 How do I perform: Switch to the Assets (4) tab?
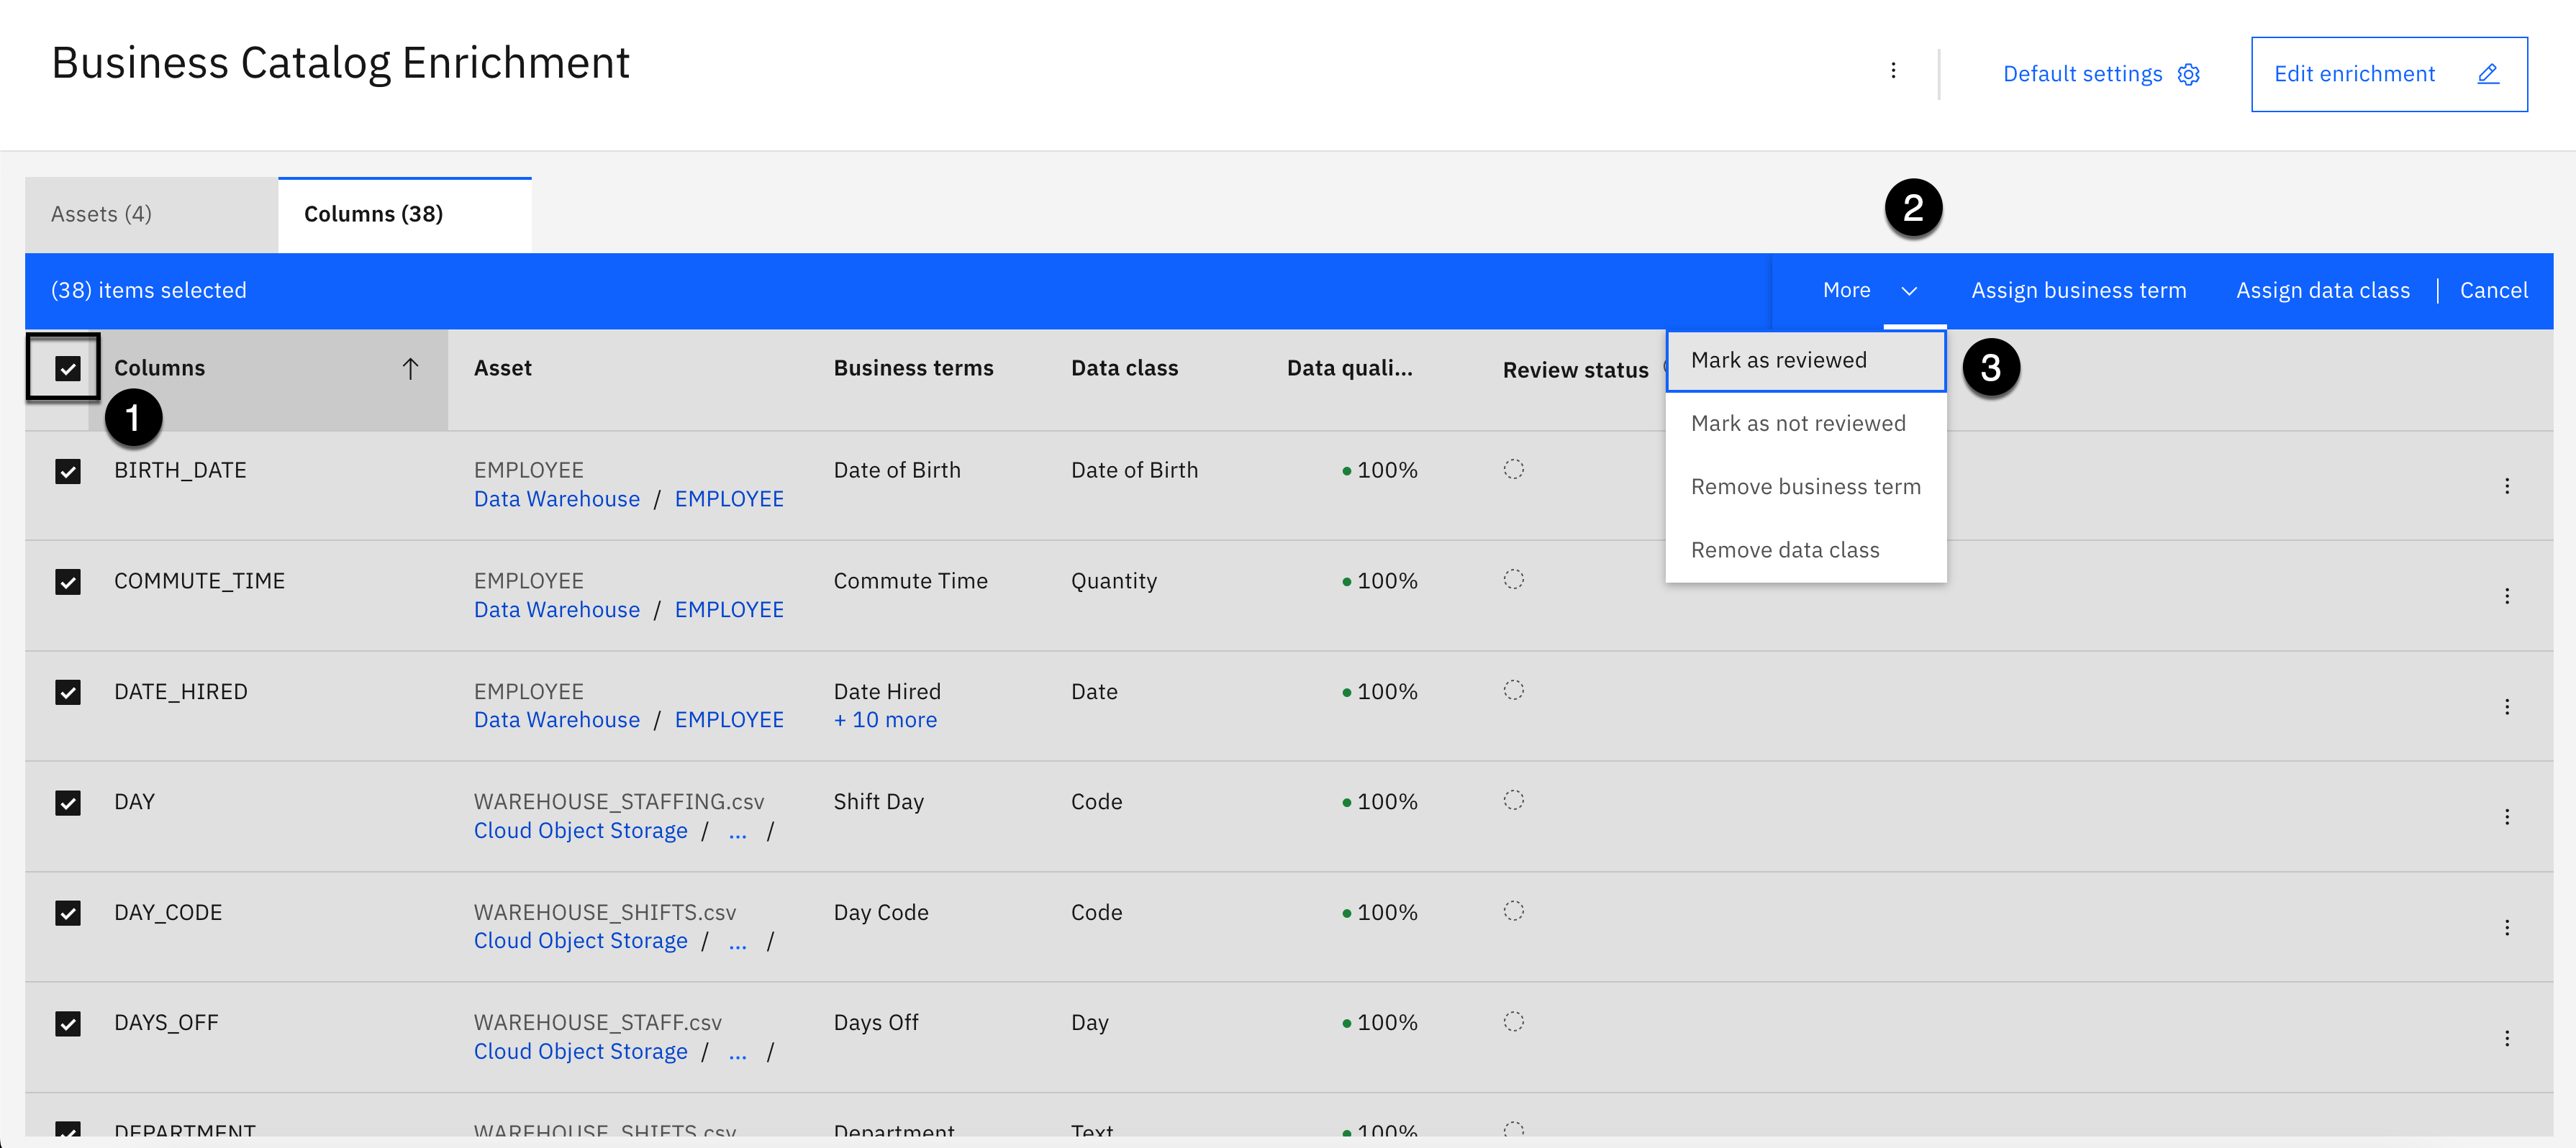pos(101,214)
